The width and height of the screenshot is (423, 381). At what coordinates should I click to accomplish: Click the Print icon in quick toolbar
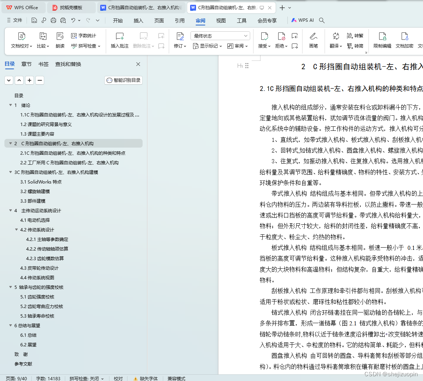[53, 20]
